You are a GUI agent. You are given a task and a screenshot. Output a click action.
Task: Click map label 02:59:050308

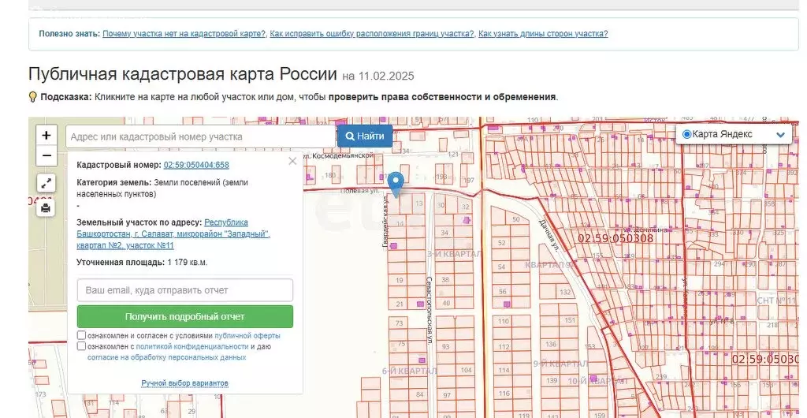tap(615, 238)
